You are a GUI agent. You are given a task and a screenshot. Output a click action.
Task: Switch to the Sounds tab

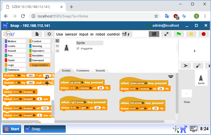click(100, 71)
